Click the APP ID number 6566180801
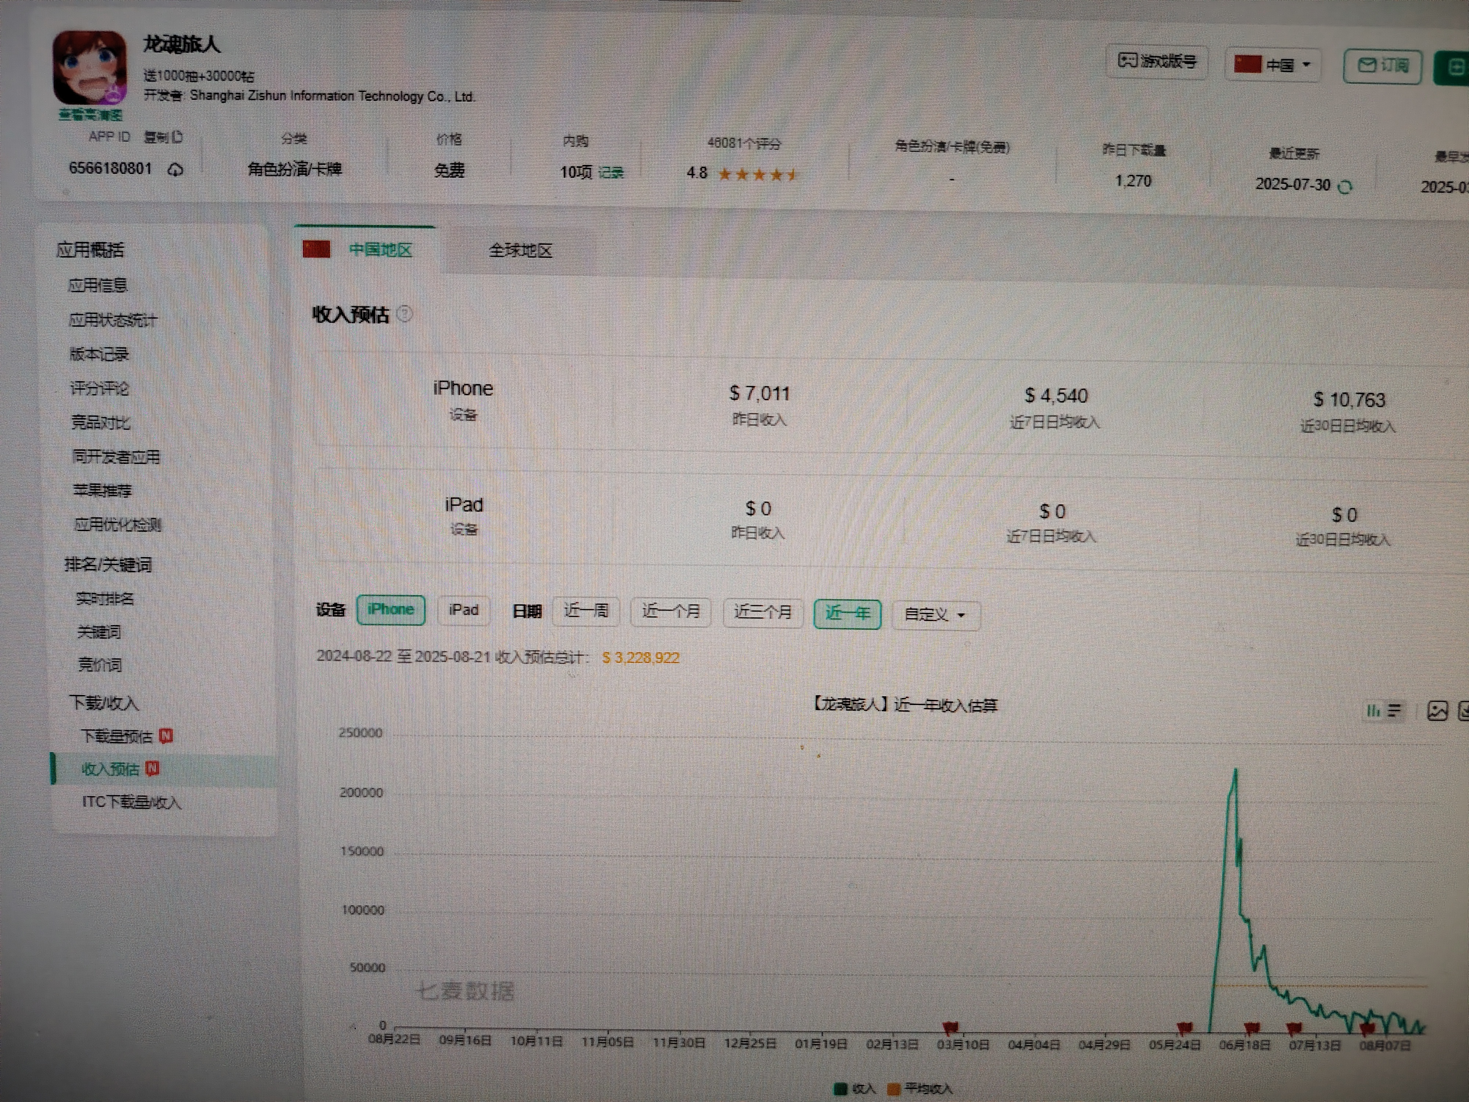The image size is (1469, 1102). pos(110,168)
